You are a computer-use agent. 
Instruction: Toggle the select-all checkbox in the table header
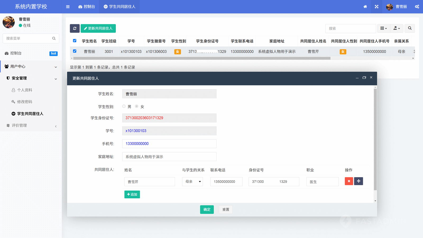(75, 41)
